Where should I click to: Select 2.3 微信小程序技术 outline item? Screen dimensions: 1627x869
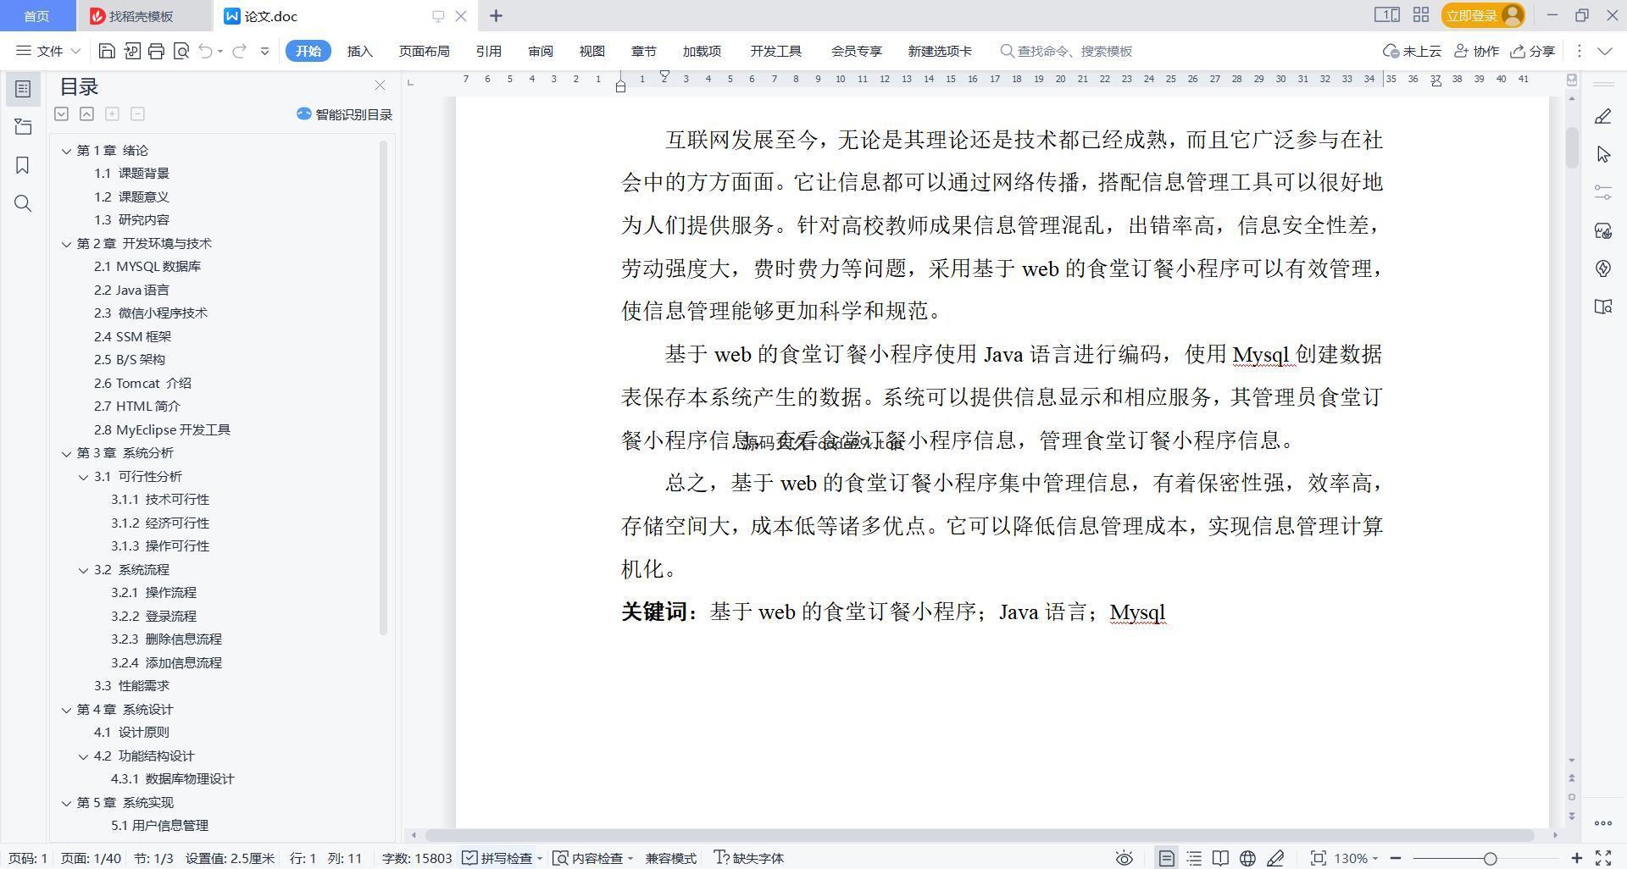pyautogui.click(x=150, y=313)
